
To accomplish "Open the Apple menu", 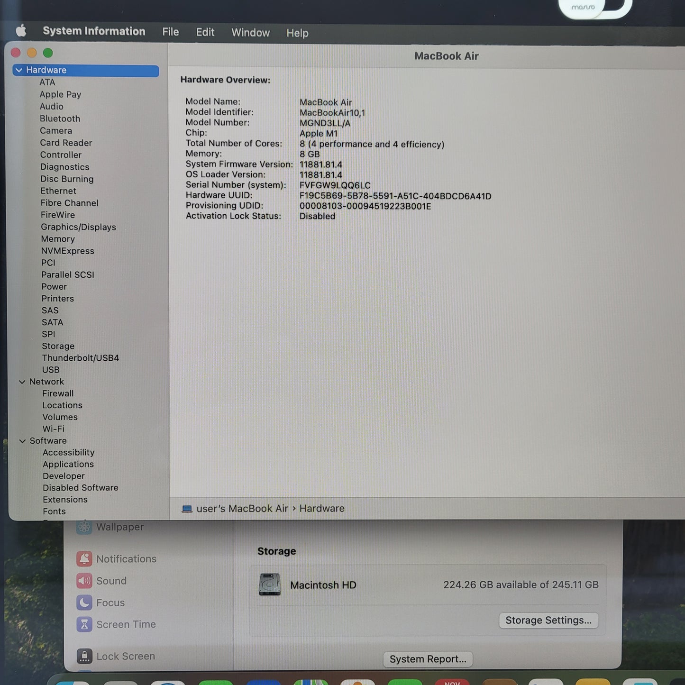I will pos(20,30).
